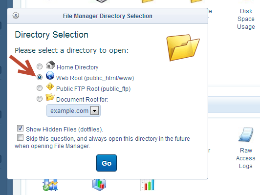Image resolution: width=260 pixels, height=195 pixels.
Task: Click the large yellow folder icon in dialog
Action: 183,47
